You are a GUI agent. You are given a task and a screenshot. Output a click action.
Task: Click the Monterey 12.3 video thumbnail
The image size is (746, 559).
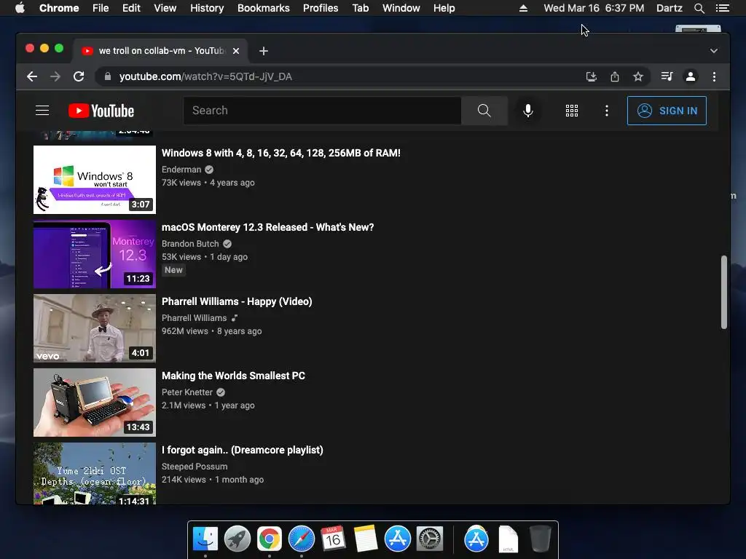[x=95, y=254]
